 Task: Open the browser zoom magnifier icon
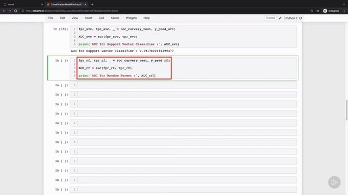click(312, 11)
